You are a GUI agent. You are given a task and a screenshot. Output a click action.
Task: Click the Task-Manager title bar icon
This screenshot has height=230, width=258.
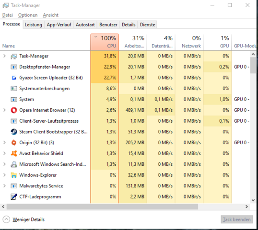[x=6, y=5]
